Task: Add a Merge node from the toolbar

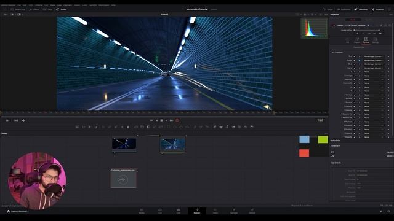Action: pos(136,127)
